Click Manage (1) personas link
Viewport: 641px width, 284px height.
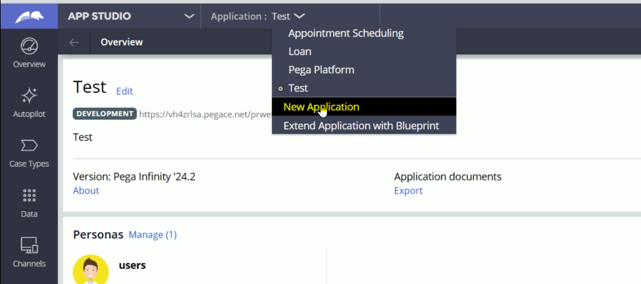point(152,235)
